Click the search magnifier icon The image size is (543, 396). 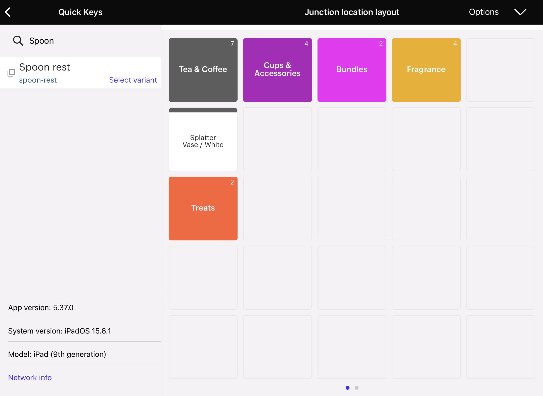click(x=18, y=41)
